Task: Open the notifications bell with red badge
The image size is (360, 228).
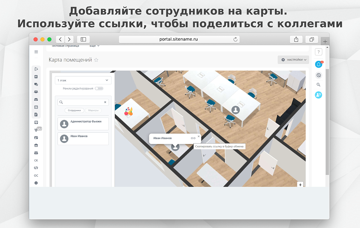Action: (318, 64)
